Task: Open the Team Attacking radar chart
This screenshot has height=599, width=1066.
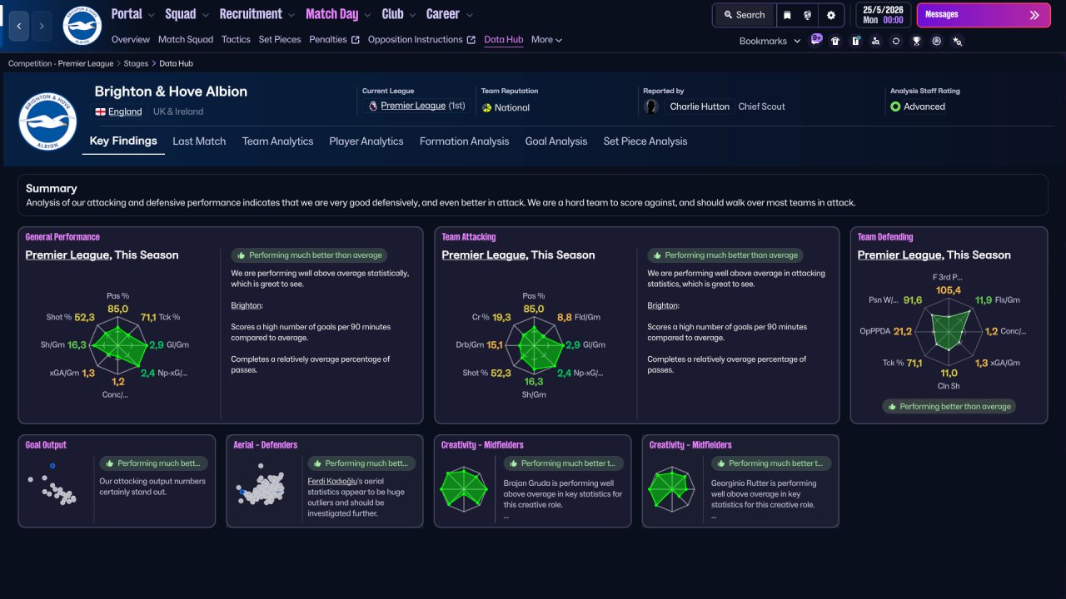Action: coord(533,345)
